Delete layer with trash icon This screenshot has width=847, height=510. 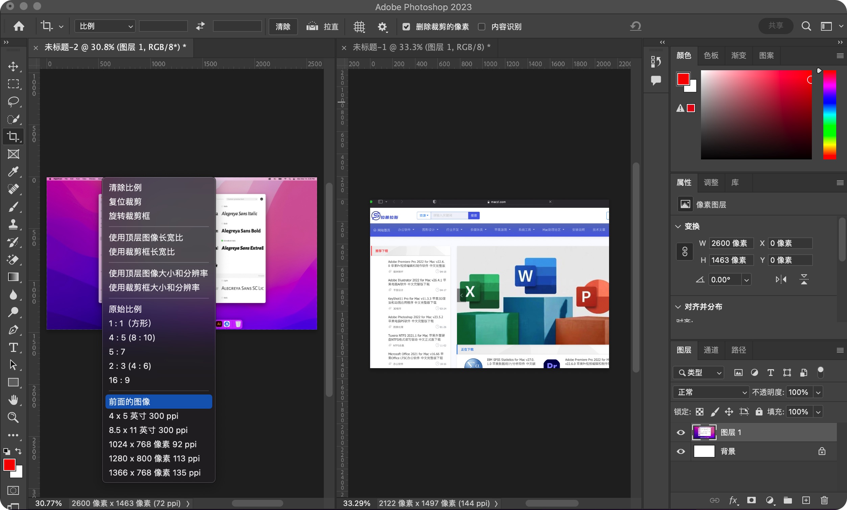(x=824, y=500)
